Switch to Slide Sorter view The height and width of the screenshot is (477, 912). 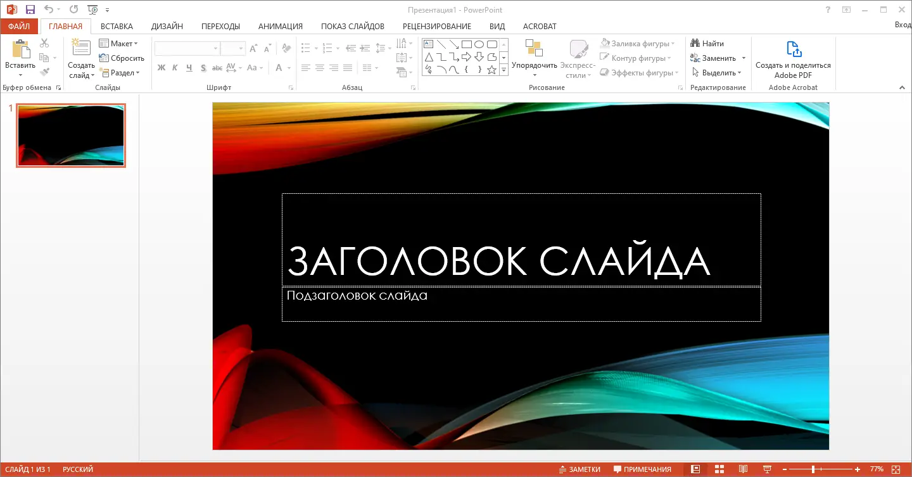[719, 469]
